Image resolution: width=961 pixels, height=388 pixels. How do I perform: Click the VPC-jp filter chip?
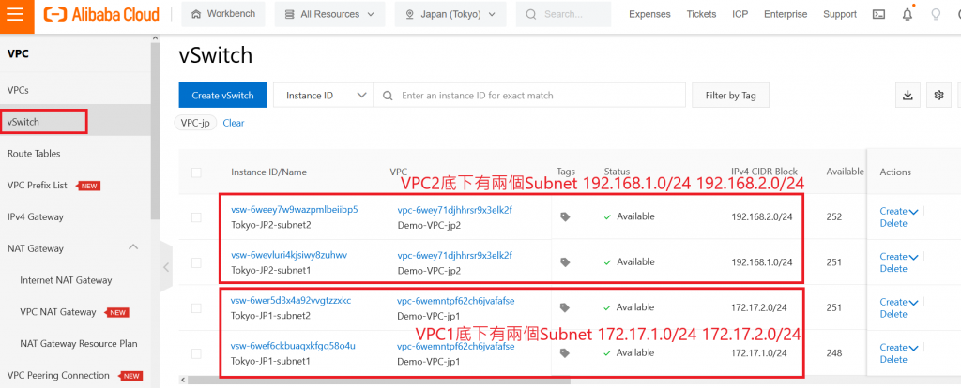click(x=195, y=123)
